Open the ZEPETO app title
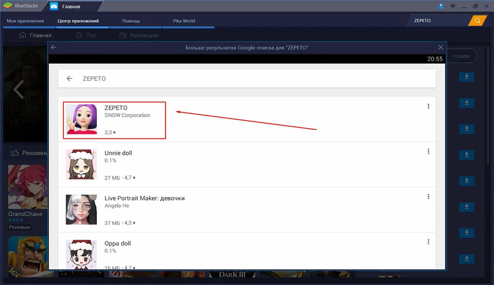494x285 pixels. 116,108
